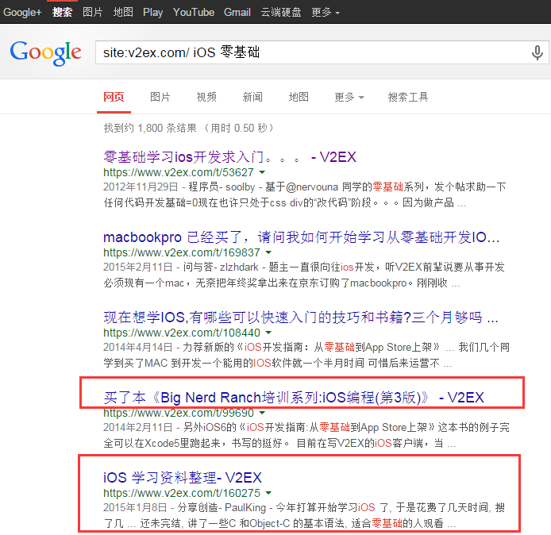Click snippet date 2014年4月14日
This screenshot has height=535, width=551.
[138, 347]
